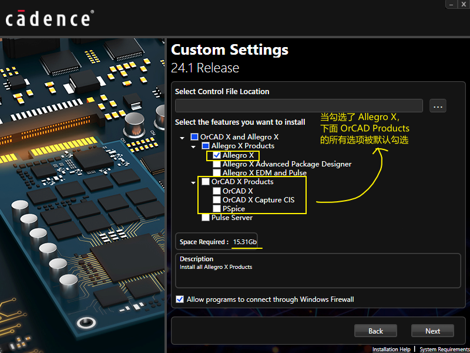Check Allegro X EDM and Pulse
Screen dimensions: 470x353
click(x=217, y=173)
